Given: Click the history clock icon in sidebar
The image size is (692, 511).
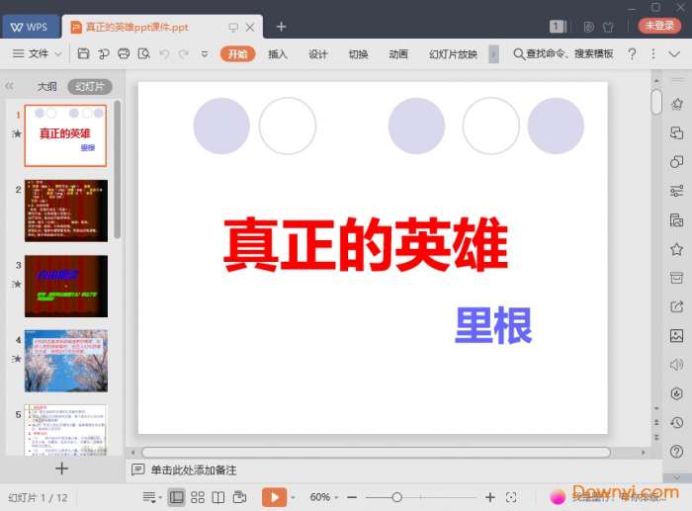Looking at the screenshot, I should click(676, 422).
